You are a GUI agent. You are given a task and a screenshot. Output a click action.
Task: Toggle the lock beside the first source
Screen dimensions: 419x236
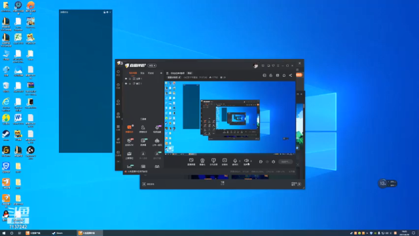pyautogui.click(x=130, y=79)
